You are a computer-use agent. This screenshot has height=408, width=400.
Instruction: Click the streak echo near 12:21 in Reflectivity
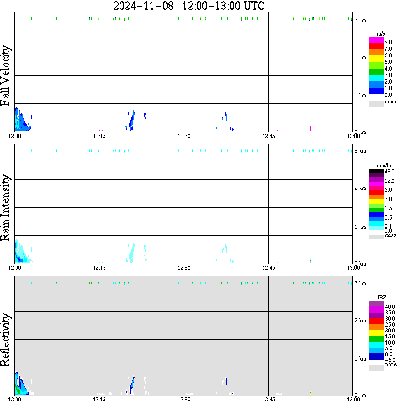tap(132, 385)
